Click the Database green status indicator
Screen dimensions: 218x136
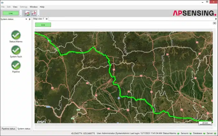[x=204, y=133]
